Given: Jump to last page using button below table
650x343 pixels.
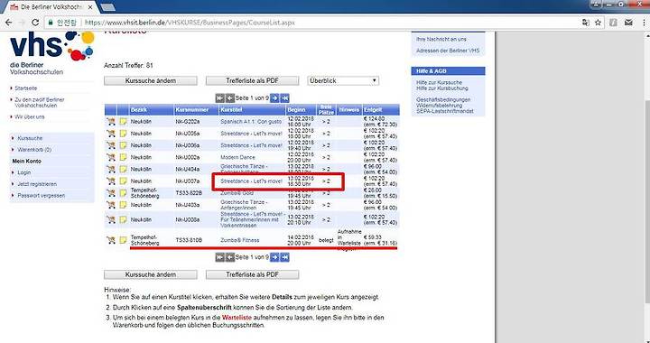Looking at the screenshot, I should point(284,257).
